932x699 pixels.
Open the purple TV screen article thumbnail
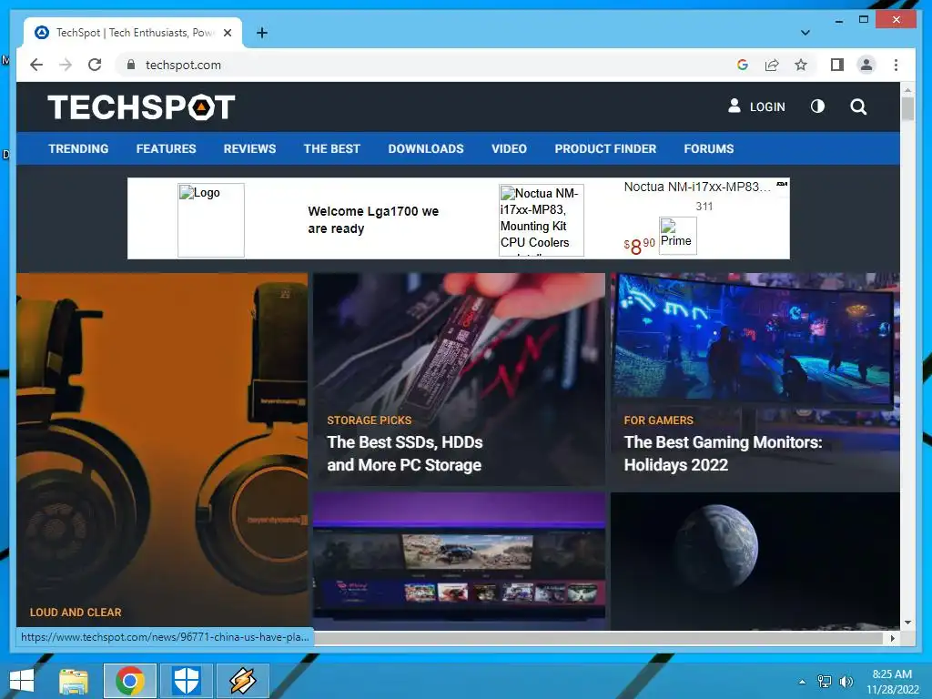459,561
